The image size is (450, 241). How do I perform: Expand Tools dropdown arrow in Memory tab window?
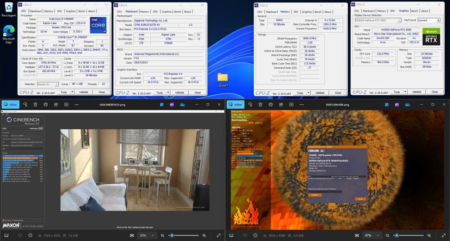coord(309,93)
